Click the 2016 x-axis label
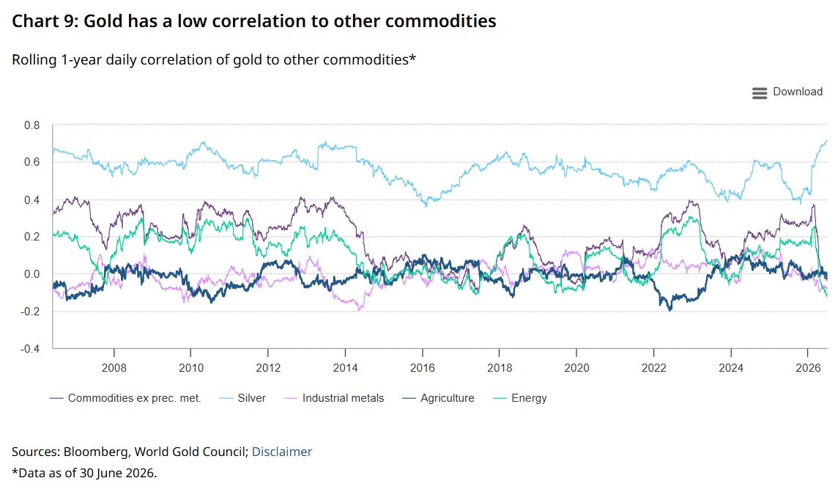Image resolution: width=838 pixels, height=489 pixels. pos(422,368)
